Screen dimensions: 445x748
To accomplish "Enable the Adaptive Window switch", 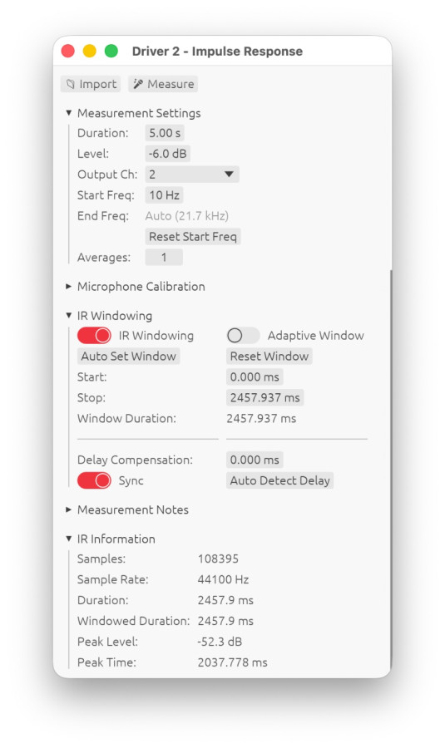I will tap(243, 336).
